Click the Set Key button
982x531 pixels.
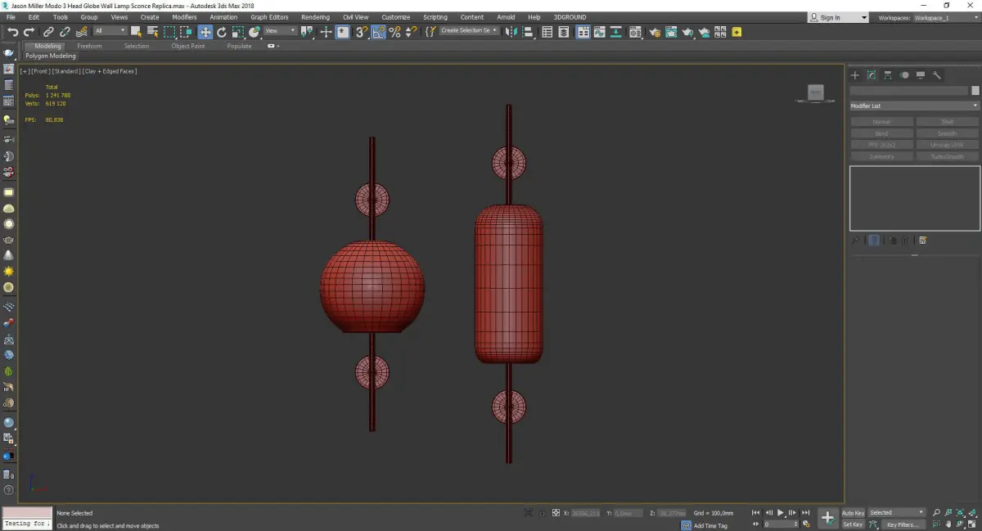tap(853, 524)
